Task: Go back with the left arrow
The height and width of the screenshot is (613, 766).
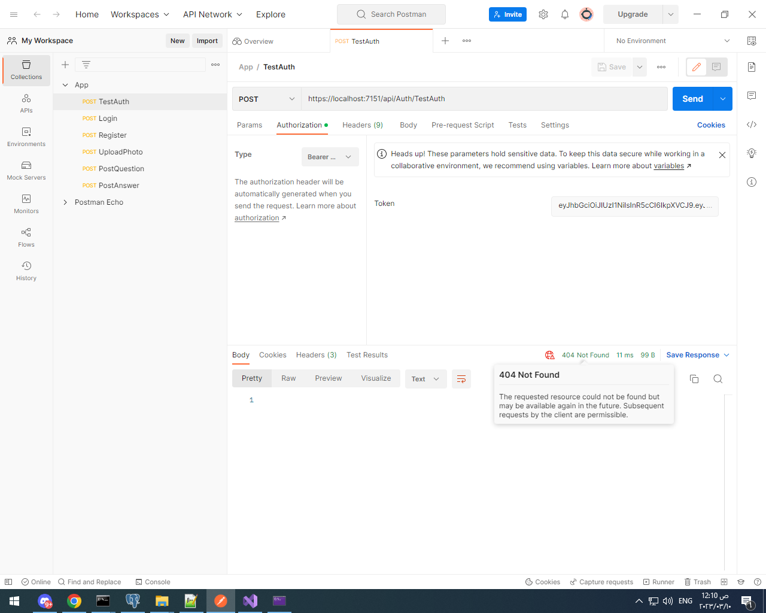Action: (37, 14)
